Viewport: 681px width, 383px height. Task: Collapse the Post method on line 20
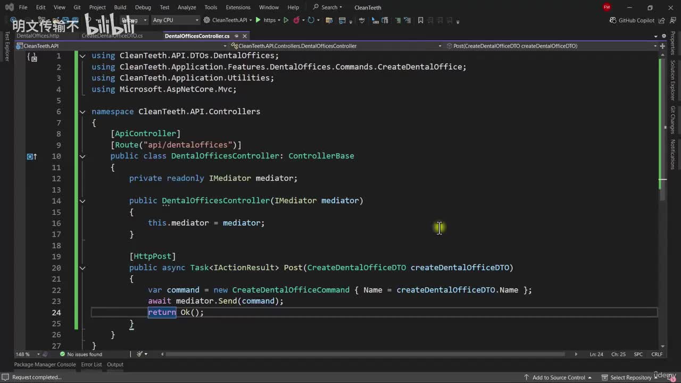(82, 268)
